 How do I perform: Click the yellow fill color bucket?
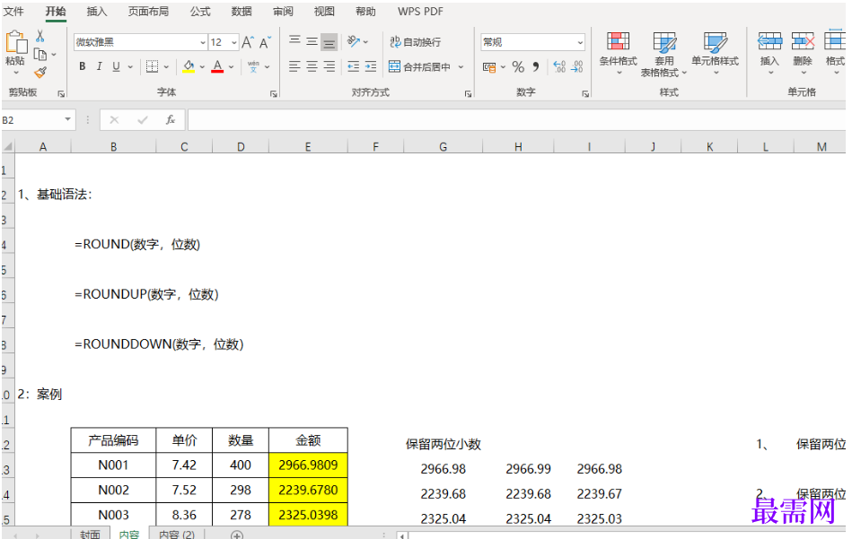point(189,67)
